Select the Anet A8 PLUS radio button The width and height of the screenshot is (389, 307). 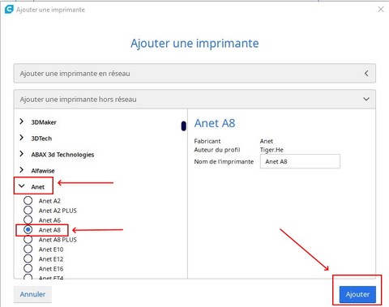click(x=28, y=240)
